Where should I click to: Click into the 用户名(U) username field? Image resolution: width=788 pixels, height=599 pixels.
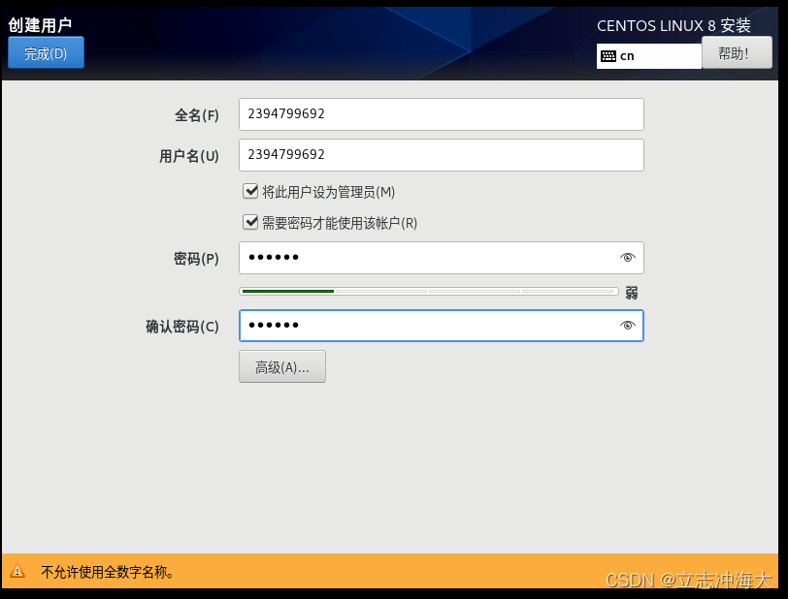[x=441, y=155]
